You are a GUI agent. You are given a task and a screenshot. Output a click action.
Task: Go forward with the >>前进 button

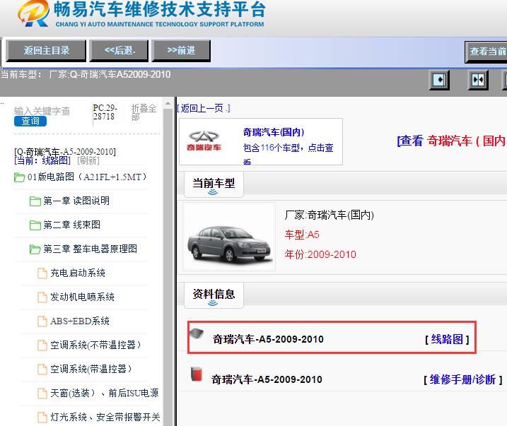pos(181,51)
